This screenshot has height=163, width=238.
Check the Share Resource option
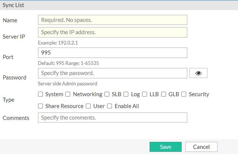(41, 106)
